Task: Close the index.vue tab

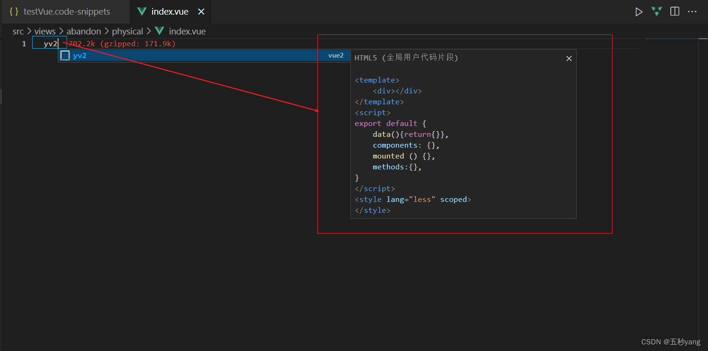Action: click(x=201, y=12)
